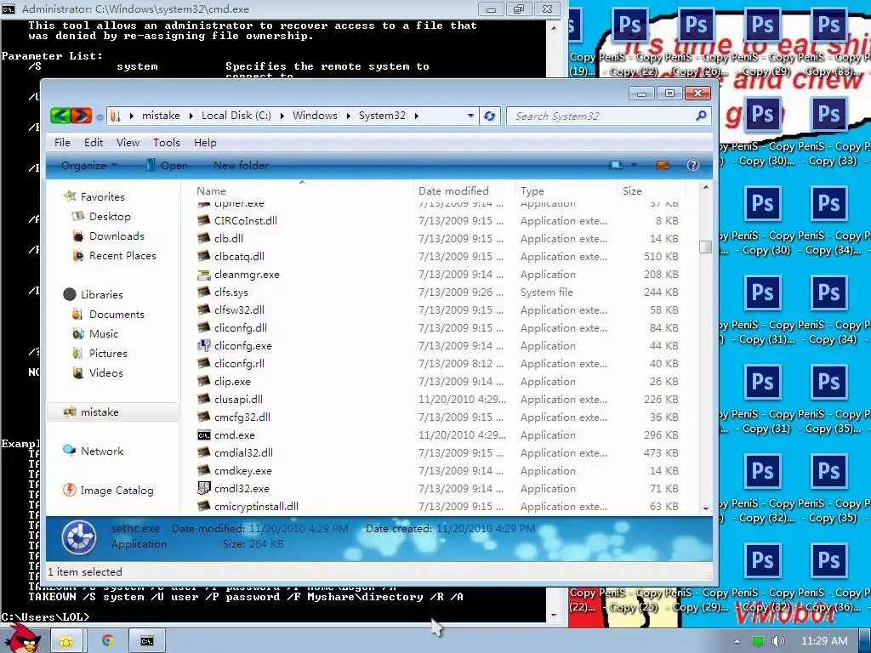Viewport: 871px width, 653px height.
Task: Sort by Date modified column header
Action: pyautogui.click(x=464, y=190)
